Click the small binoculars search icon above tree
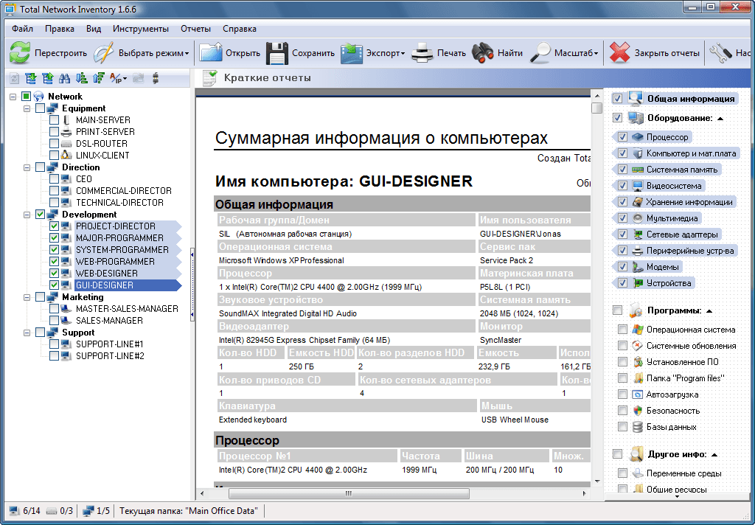Viewport: 755px width, 525px height. [64, 78]
